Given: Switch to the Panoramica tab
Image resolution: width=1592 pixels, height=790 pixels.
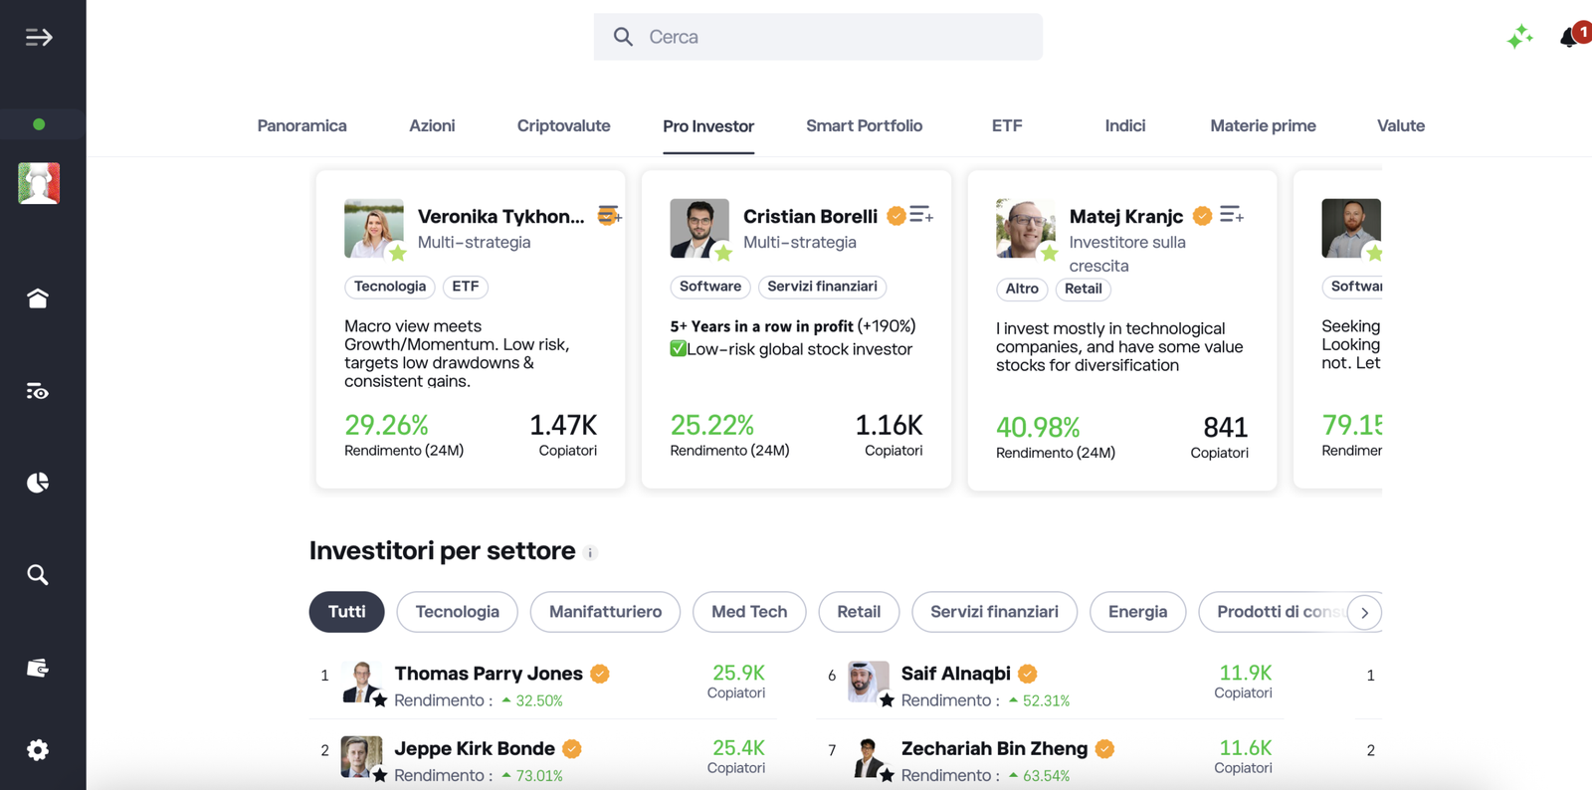Looking at the screenshot, I should tap(301, 125).
